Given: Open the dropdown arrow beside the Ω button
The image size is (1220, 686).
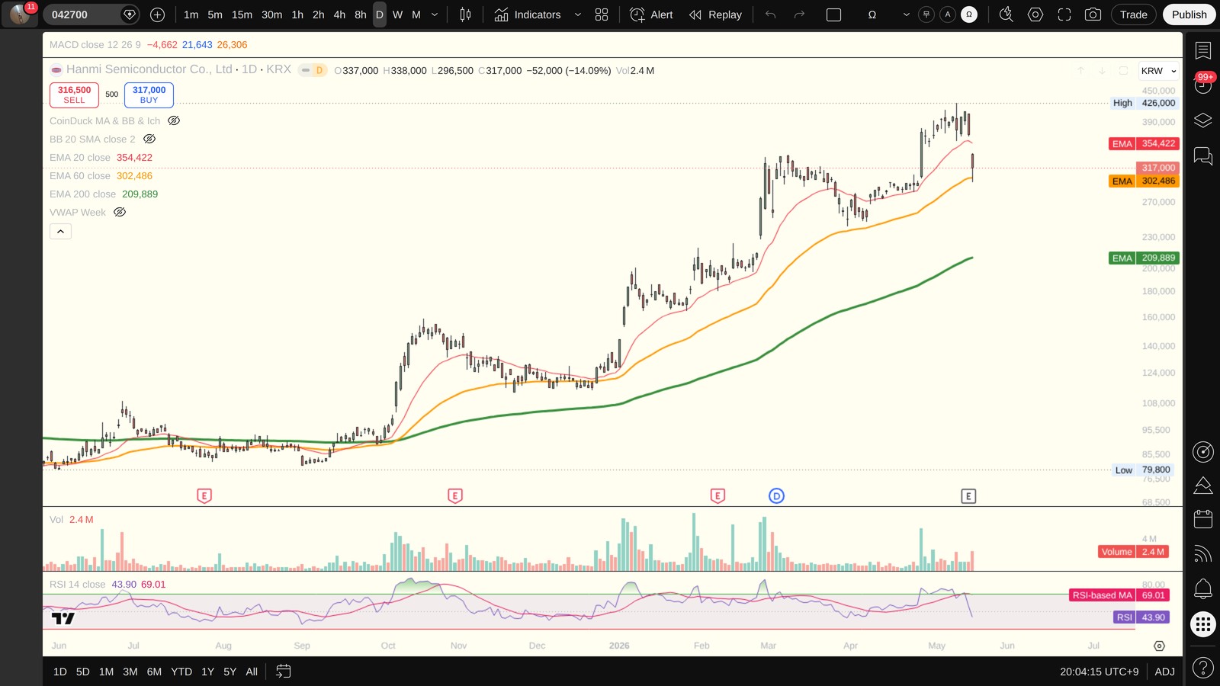Looking at the screenshot, I should 906,14.
